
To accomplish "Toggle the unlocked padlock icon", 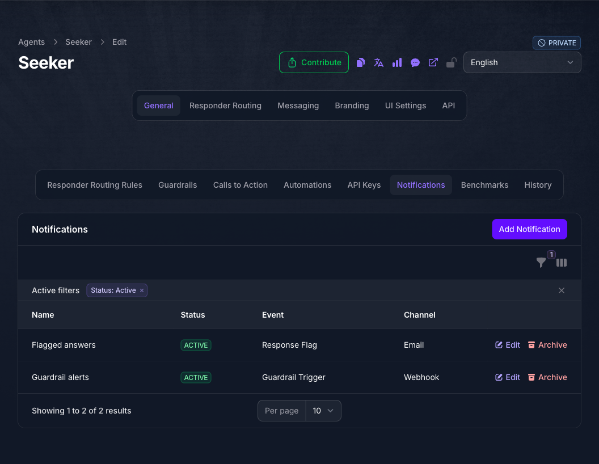I will pyautogui.click(x=451, y=62).
